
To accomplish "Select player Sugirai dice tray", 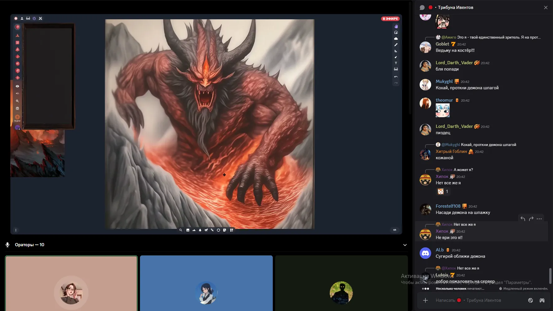I will (17, 118).
